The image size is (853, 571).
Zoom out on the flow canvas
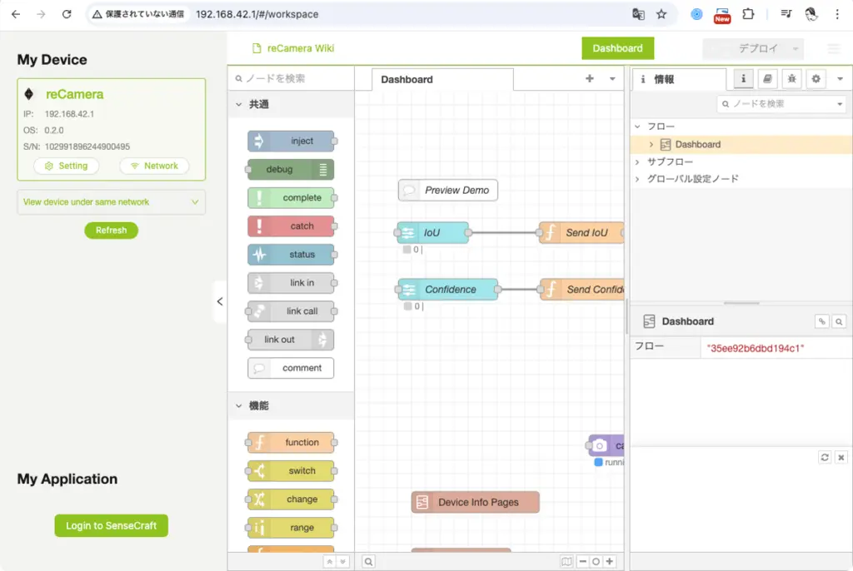pyautogui.click(x=582, y=561)
